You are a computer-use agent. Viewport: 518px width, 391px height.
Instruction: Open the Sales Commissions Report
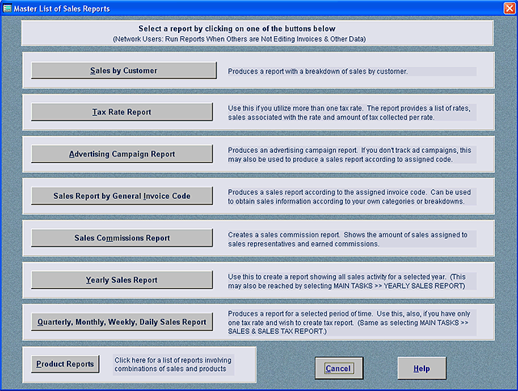[121, 238]
